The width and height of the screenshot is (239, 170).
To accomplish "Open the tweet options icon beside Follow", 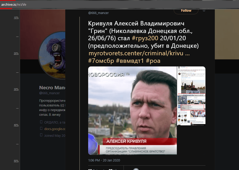I will 204,10.
